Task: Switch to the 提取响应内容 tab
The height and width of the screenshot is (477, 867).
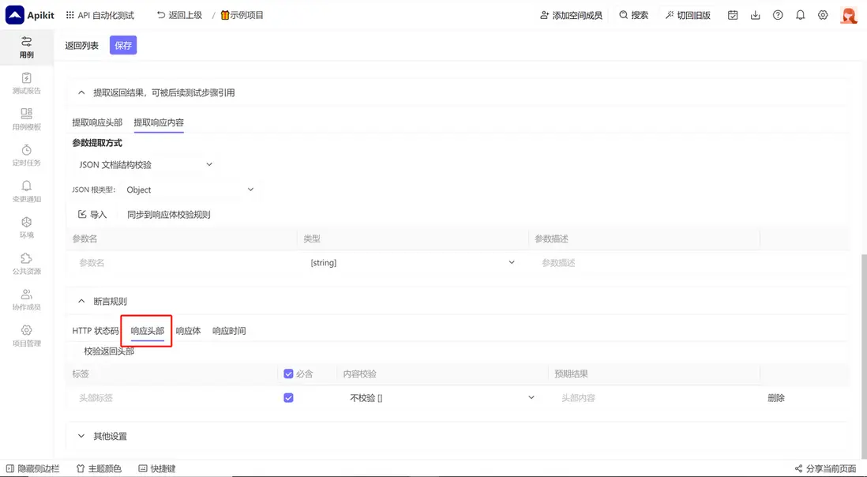Action: tap(159, 122)
